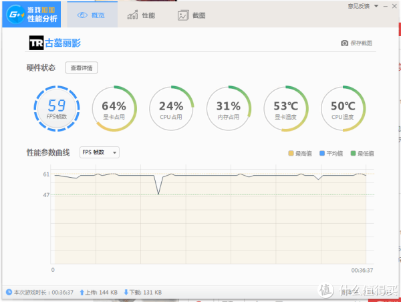This screenshot has height=302, width=401.
Task: Open the 意见反馈 feedback link
Action: [358, 6]
